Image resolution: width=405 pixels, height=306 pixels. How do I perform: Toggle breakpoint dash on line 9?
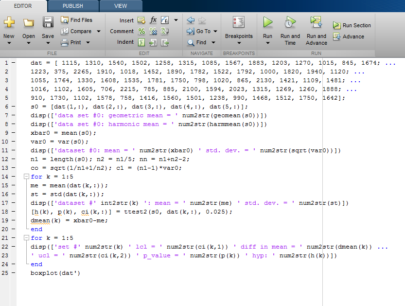click(13, 133)
